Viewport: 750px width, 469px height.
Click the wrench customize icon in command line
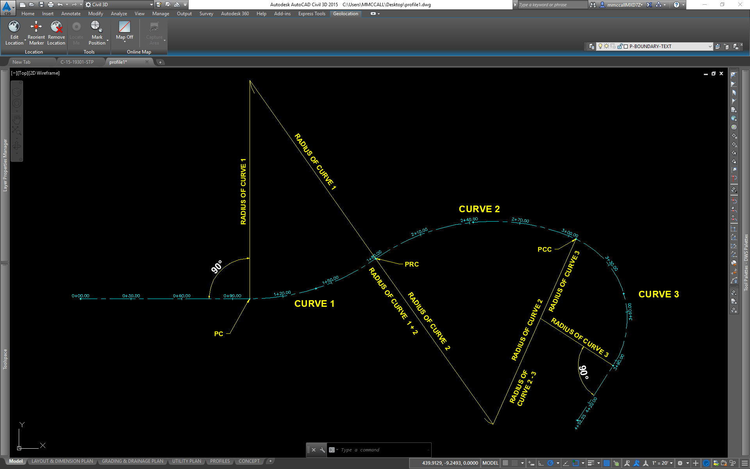point(322,450)
